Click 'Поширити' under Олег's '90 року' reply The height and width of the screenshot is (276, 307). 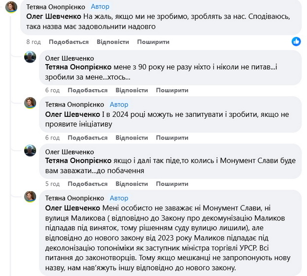click(x=172, y=90)
